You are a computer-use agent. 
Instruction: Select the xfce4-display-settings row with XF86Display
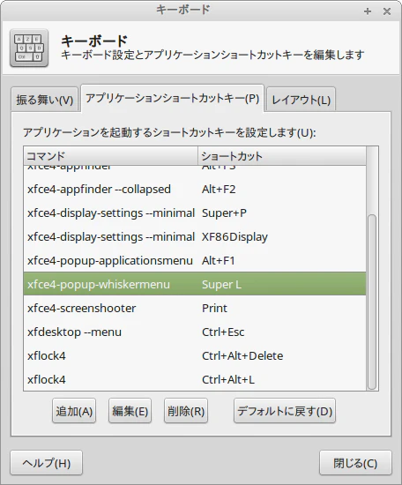click(195, 236)
